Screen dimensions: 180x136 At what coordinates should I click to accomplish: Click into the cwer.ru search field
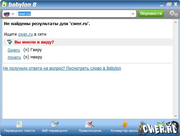tap(73, 14)
